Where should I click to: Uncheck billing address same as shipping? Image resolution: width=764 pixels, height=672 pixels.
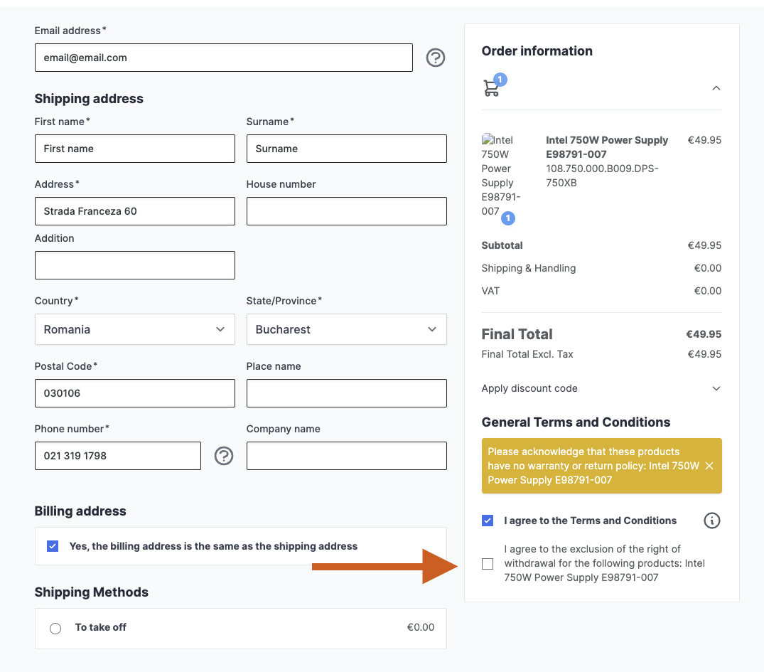tap(53, 546)
